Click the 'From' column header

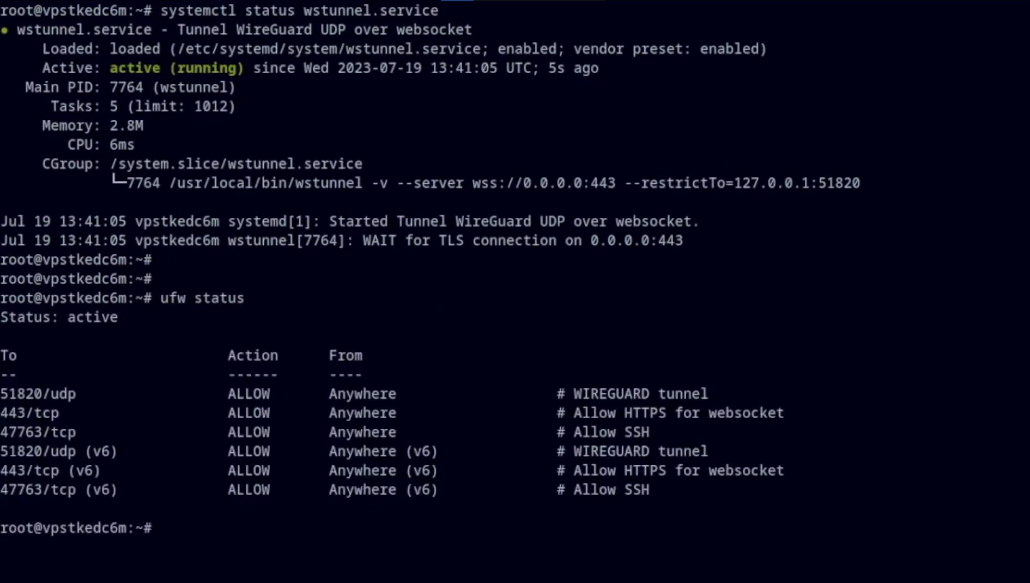point(346,356)
